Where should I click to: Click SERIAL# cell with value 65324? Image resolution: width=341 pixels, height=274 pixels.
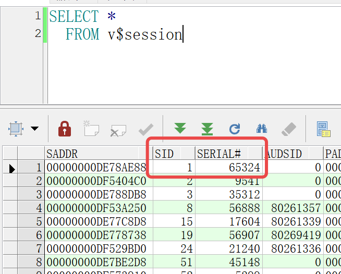[x=228, y=168]
